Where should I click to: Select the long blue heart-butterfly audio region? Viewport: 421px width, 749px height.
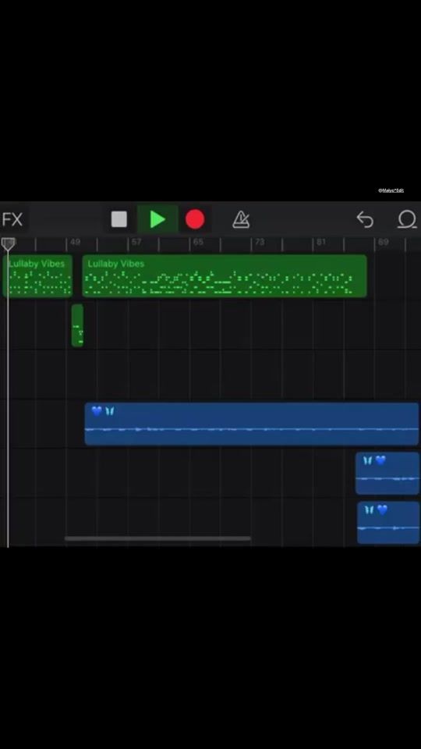click(252, 424)
